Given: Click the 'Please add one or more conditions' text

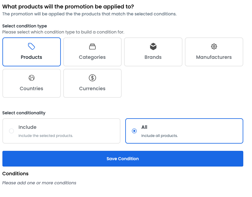Looking at the screenshot, I should click(x=39, y=183).
